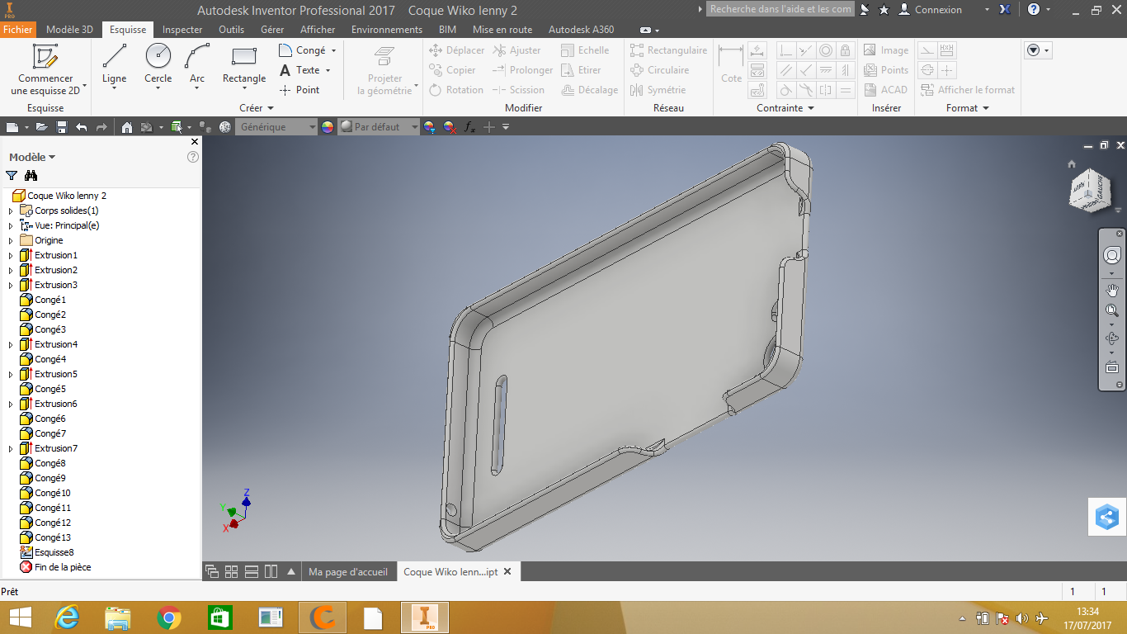The width and height of the screenshot is (1127, 634).
Task: Click the ViewCube in the viewport
Action: [1089, 190]
